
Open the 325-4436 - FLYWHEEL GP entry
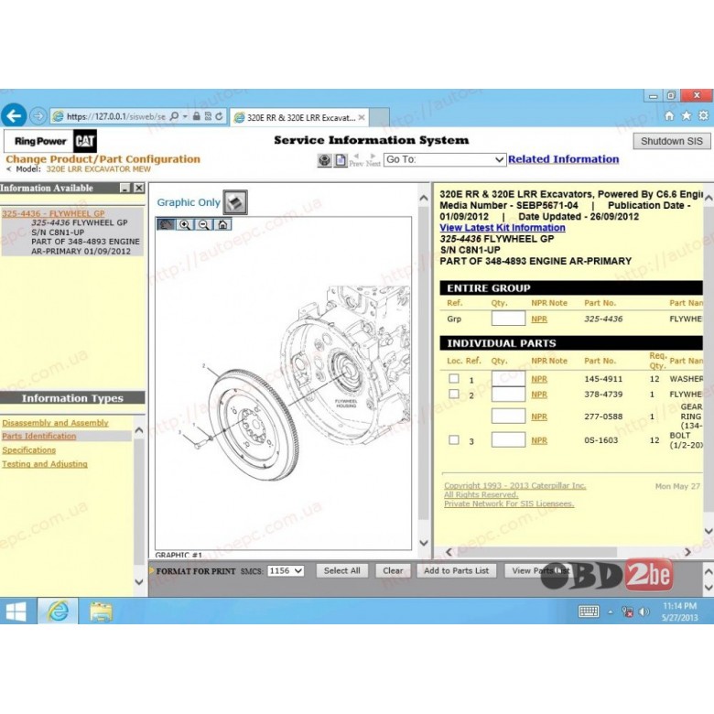click(x=53, y=213)
